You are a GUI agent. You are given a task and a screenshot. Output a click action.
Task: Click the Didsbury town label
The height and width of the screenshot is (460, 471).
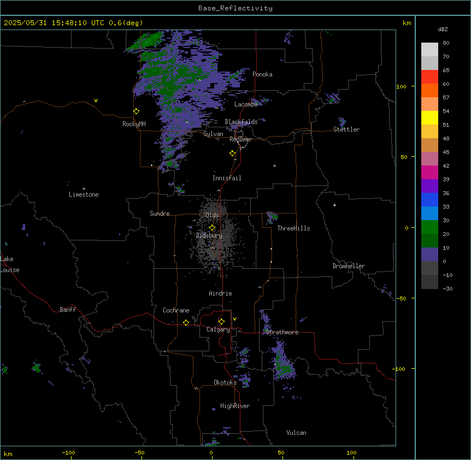pos(209,235)
